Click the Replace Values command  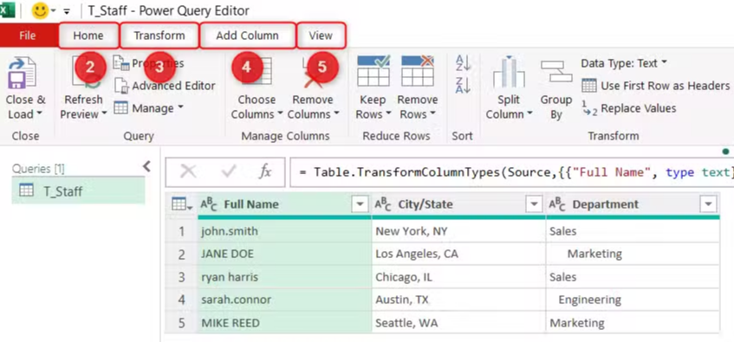click(628, 108)
